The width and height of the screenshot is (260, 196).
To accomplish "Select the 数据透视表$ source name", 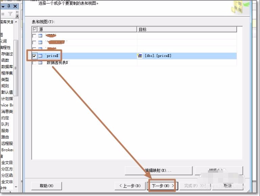I will pos(57,63).
